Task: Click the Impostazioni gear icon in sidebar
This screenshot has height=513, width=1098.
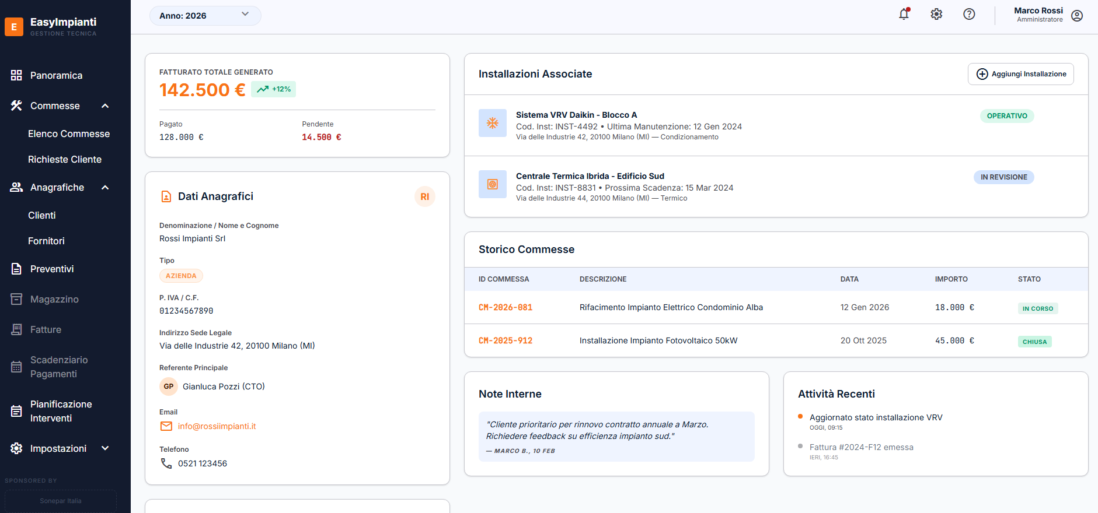Action: coord(16,448)
